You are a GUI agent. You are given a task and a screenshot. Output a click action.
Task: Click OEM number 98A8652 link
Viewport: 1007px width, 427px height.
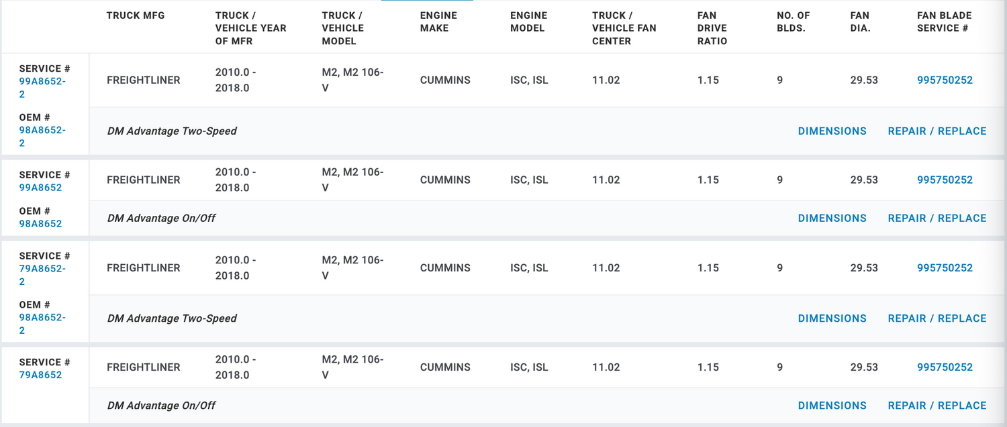40,224
